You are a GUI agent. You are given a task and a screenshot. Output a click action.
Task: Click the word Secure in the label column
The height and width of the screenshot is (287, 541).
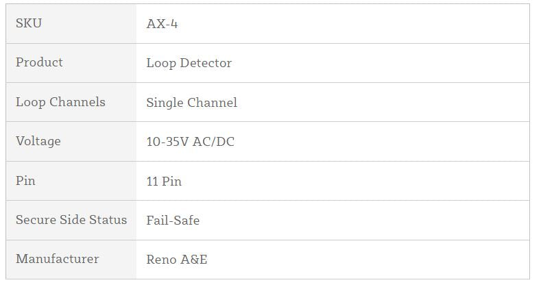(x=36, y=220)
